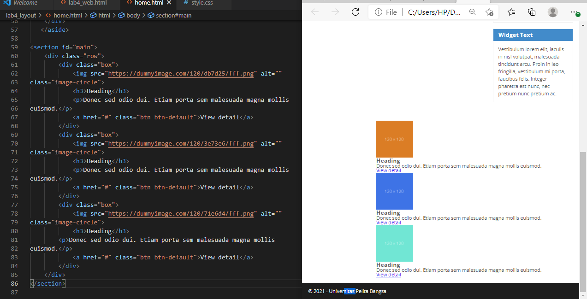587x299 pixels.
Task: Open the Edge favorites list
Action: (511, 12)
